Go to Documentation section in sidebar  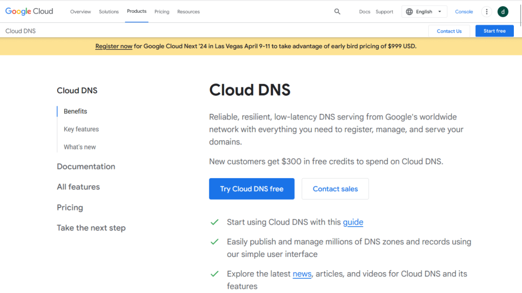[x=86, y=166]
